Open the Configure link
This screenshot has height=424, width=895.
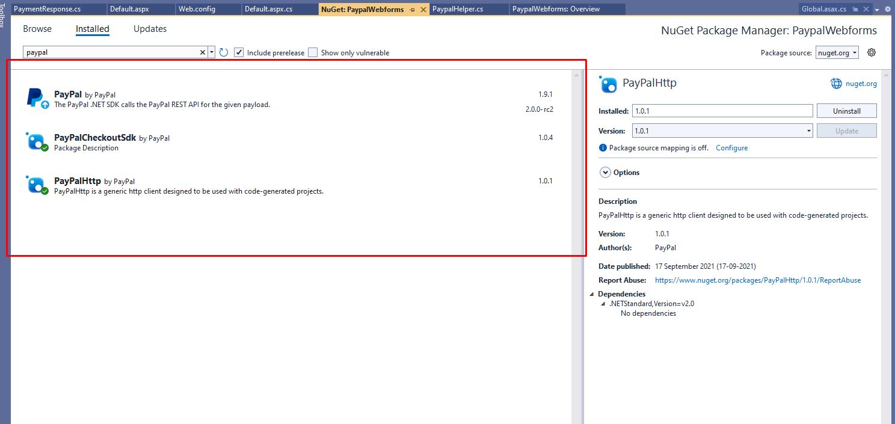click(x=731, y=148)
